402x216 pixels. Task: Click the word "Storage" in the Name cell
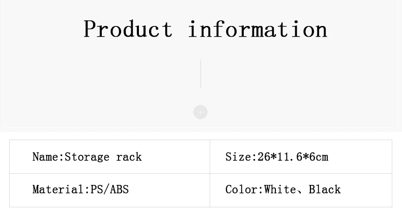click(x=87, y=157)
